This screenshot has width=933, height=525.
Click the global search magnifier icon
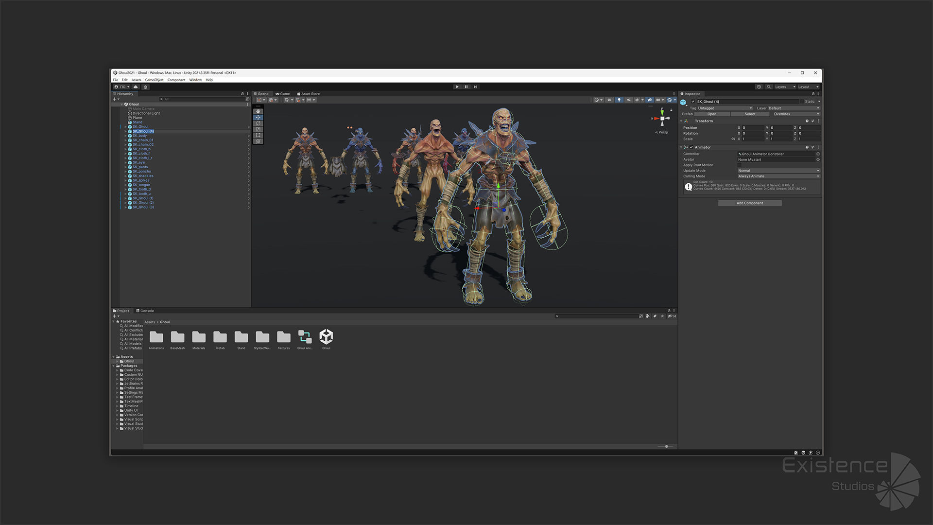pyautogui.click(x=769, y=87)
